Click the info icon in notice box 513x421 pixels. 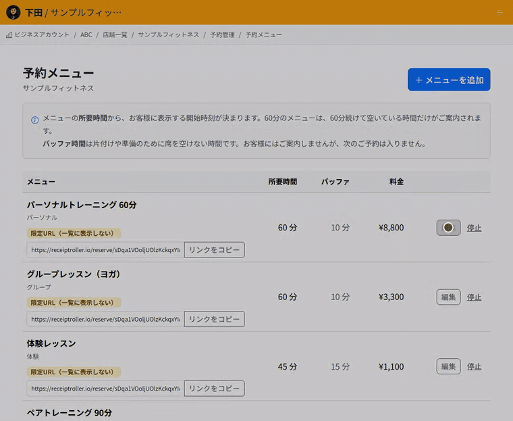34,120
